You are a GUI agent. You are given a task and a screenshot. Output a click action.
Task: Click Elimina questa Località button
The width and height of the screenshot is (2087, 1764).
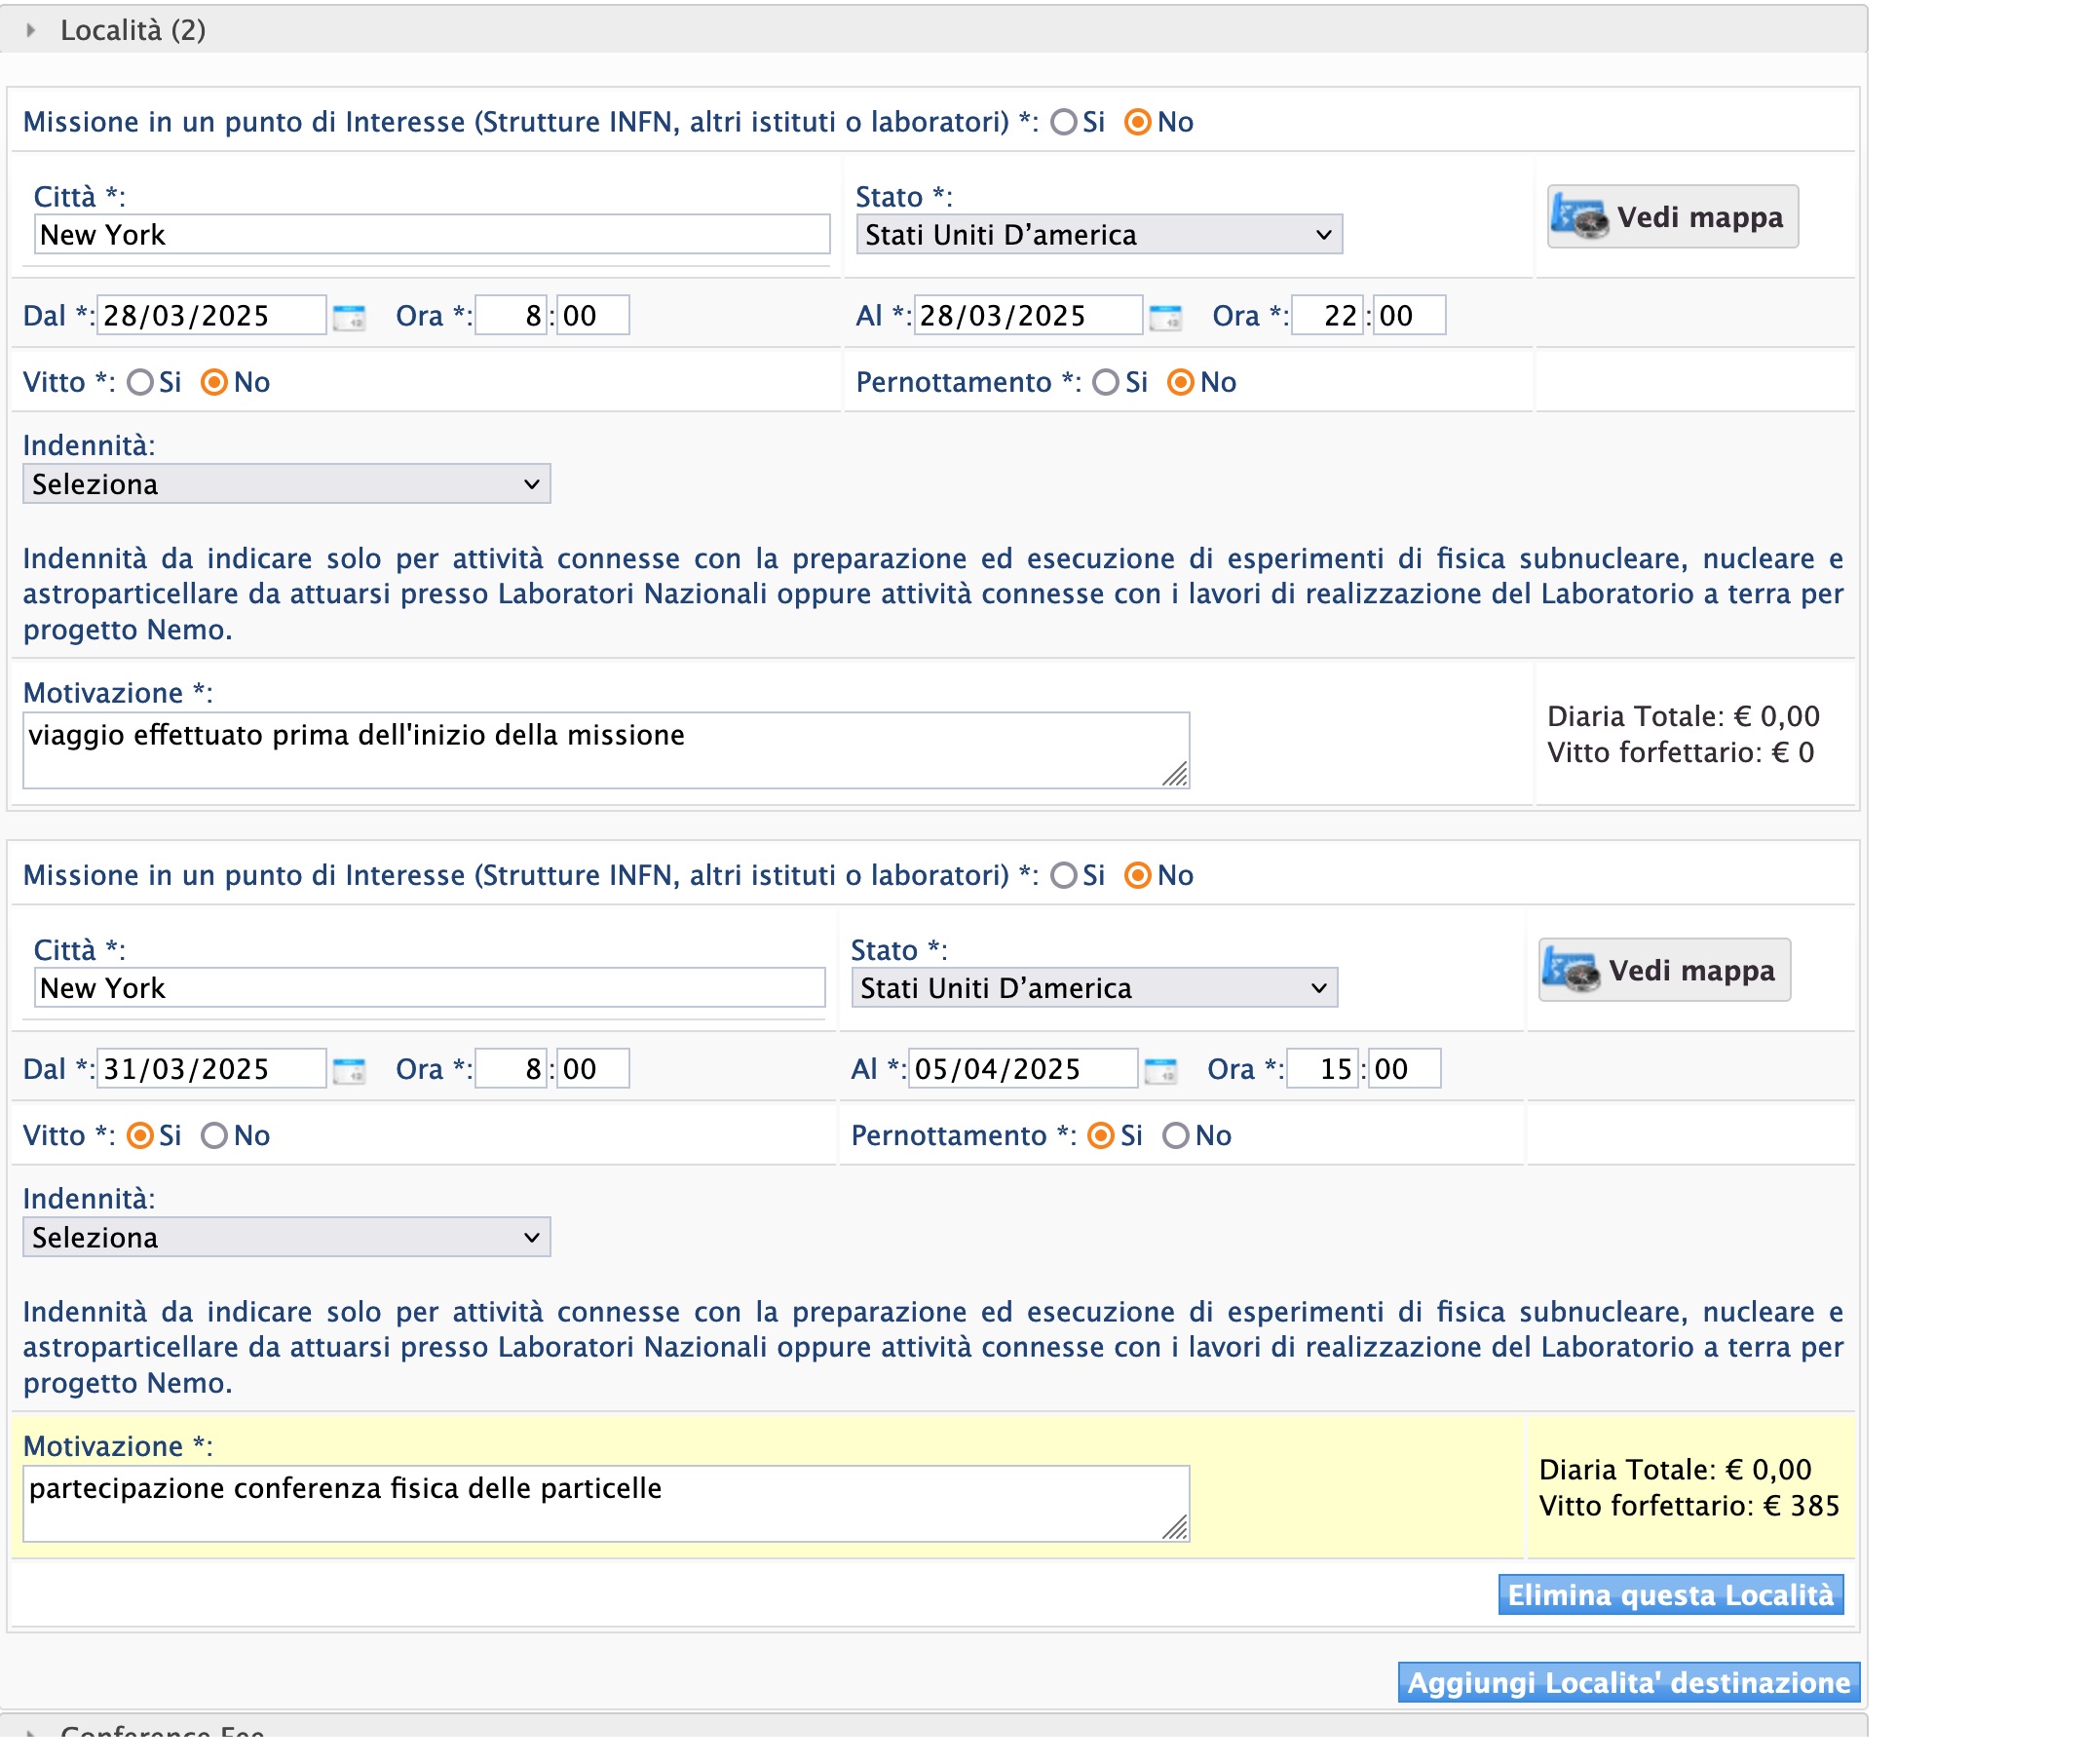(x=1670, y=1595)
